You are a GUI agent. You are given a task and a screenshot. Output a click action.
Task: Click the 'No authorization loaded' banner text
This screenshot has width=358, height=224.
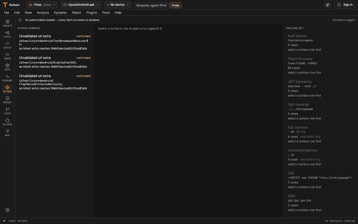62,20
